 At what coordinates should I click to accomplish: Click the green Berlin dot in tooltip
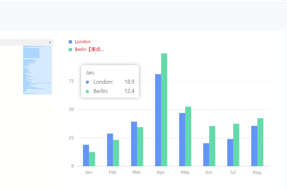pos(87,91)
